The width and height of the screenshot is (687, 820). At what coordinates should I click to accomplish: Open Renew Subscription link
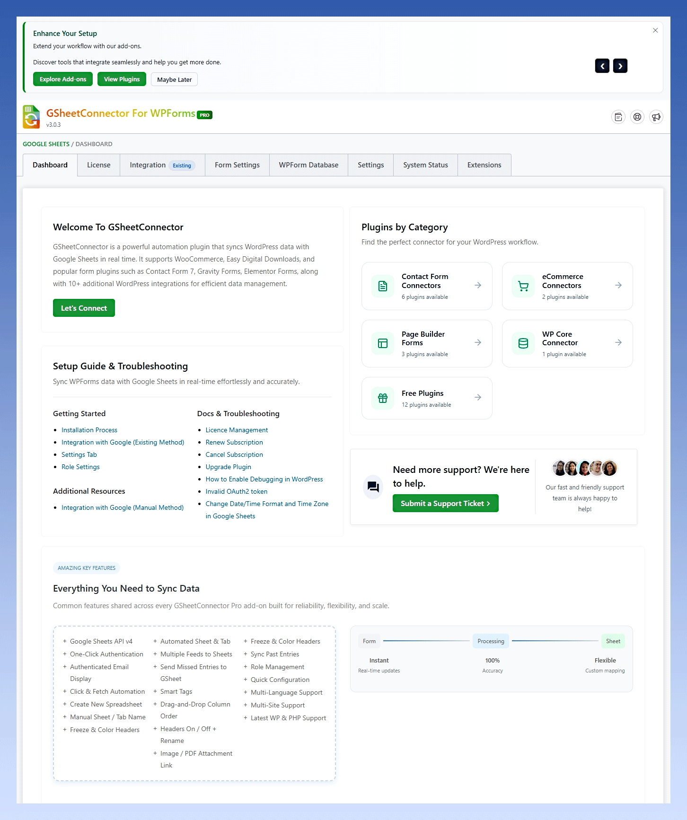pyautogui.click(x=234, y=442)
